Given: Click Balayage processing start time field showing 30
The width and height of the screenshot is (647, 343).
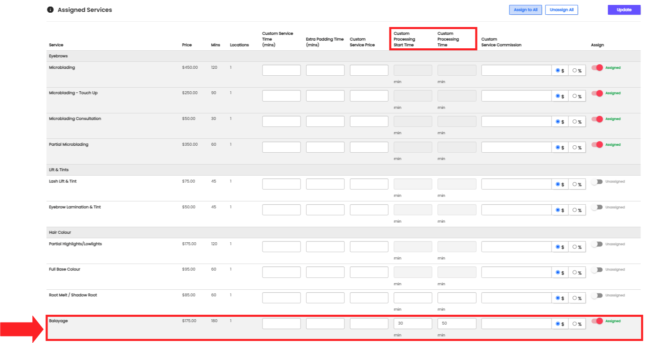Looking at the screenshot, I should tap(413, 324).
